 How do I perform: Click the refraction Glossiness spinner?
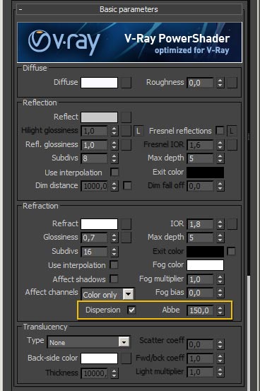pos(114,238)
